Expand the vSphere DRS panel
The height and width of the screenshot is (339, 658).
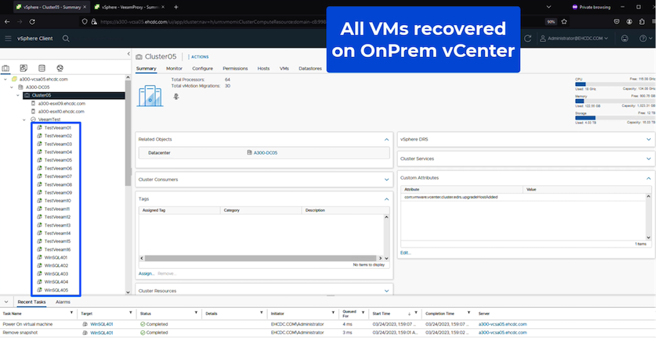click(x=649, y=139)
